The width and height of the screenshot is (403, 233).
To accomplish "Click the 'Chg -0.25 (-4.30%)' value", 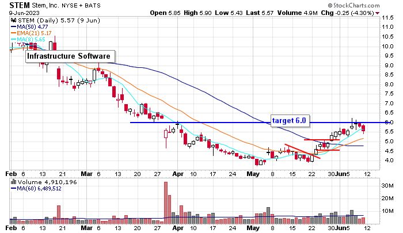I will point(347,13).
